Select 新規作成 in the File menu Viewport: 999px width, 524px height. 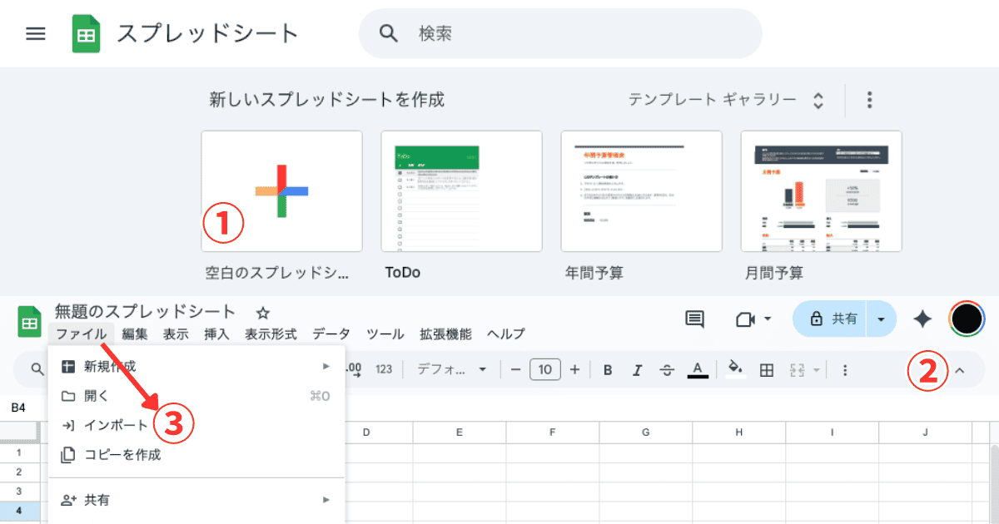(x=196, y=366)
